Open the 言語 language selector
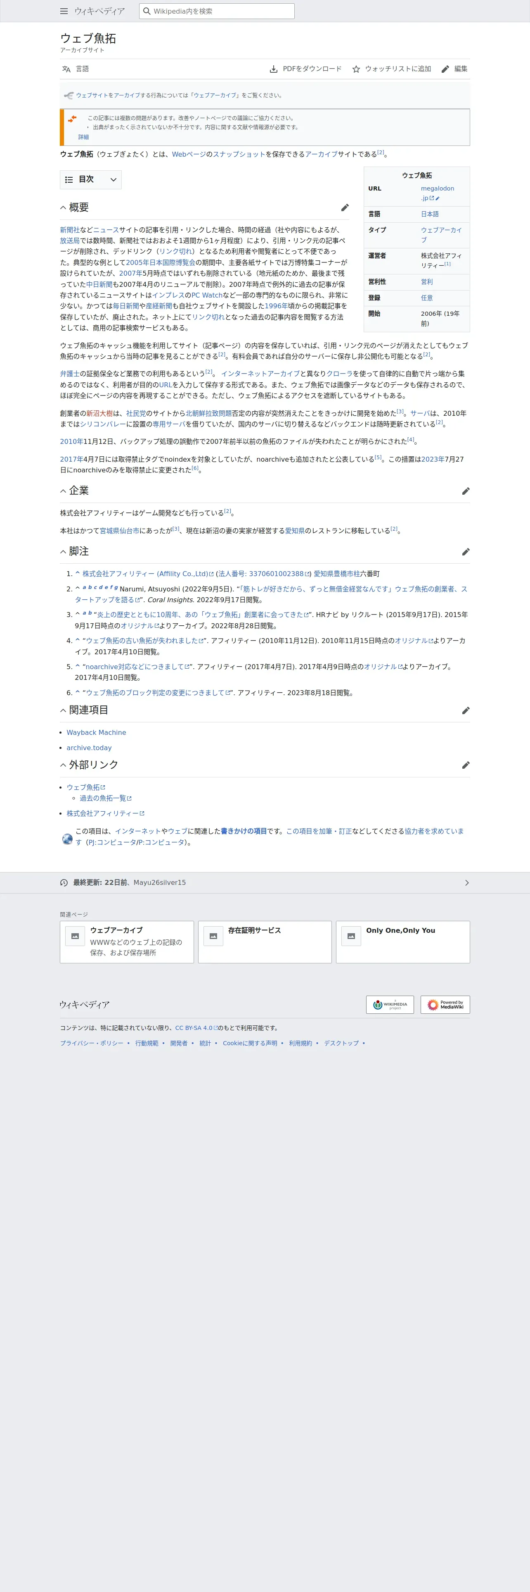Viewport: 530px width, 1592px height. click(75, 69)
